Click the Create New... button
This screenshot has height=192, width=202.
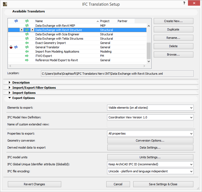(x=173, y=21)
